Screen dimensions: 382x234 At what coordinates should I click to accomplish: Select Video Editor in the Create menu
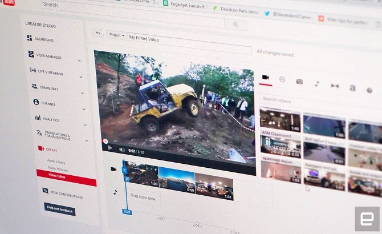point(56,176)
